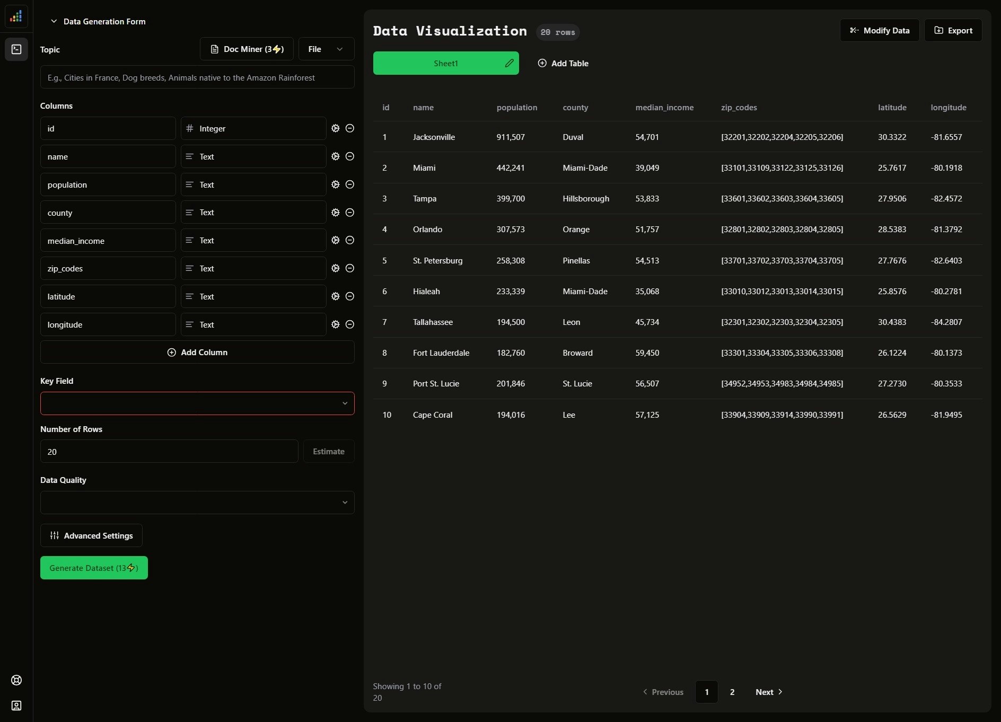Change the name column Text type
This screenshot has height=722, width=1001.
[x=253, y=156]
